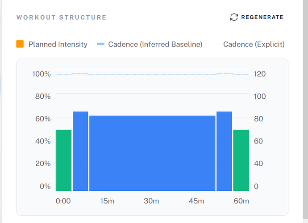Screen dimensions: 308x223
Task: Select the green warm-up bar
Action: click(63, 160)
